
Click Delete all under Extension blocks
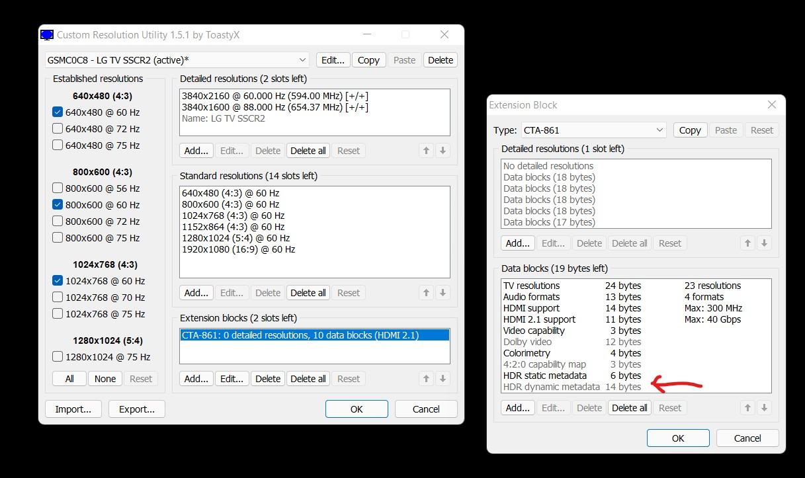tap(308, 379)
